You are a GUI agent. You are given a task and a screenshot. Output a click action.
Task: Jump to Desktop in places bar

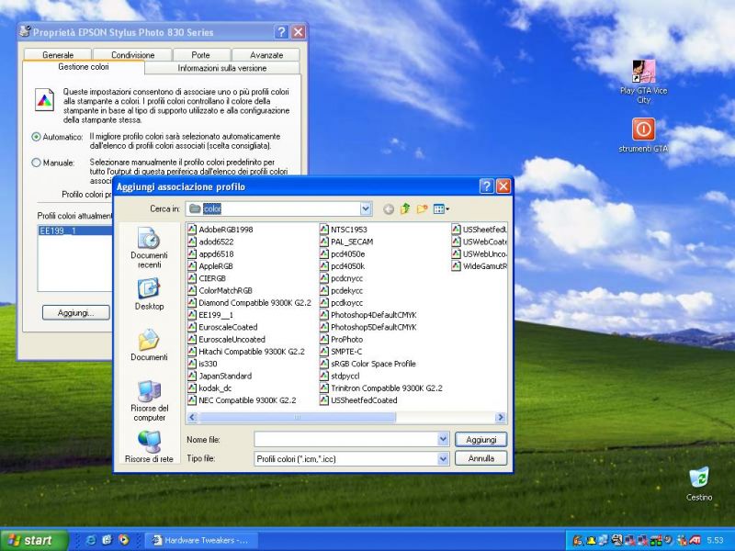(149, 294)
